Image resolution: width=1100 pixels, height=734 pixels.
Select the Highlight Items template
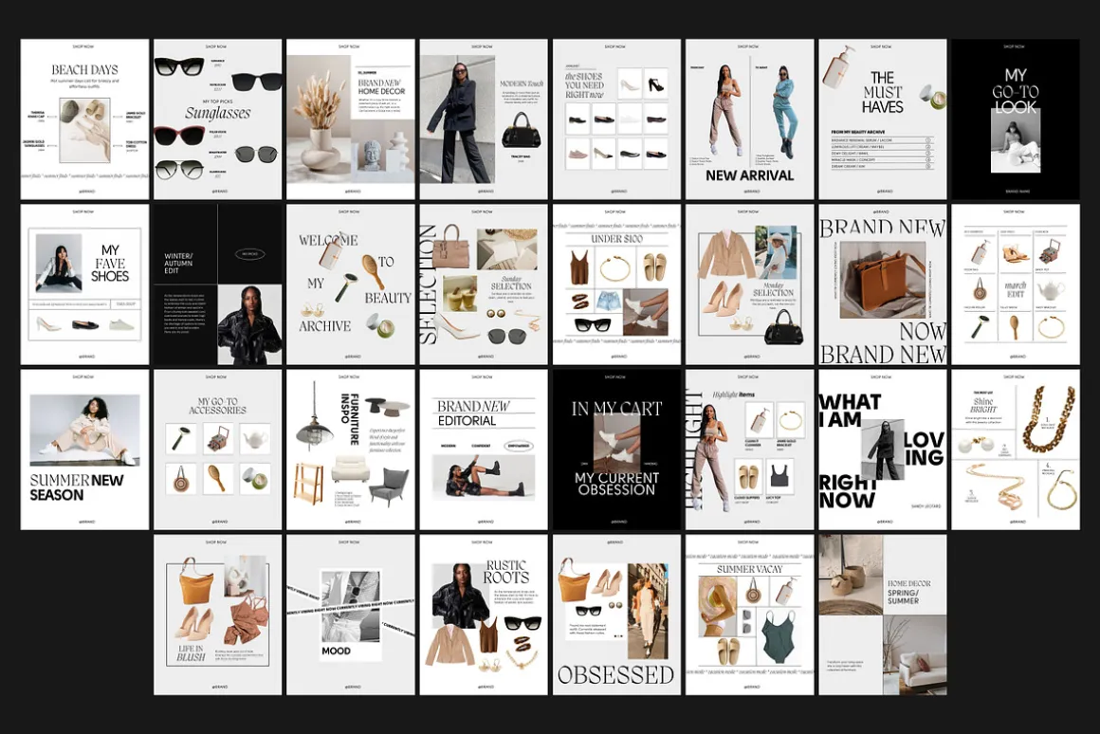[749, 450]
